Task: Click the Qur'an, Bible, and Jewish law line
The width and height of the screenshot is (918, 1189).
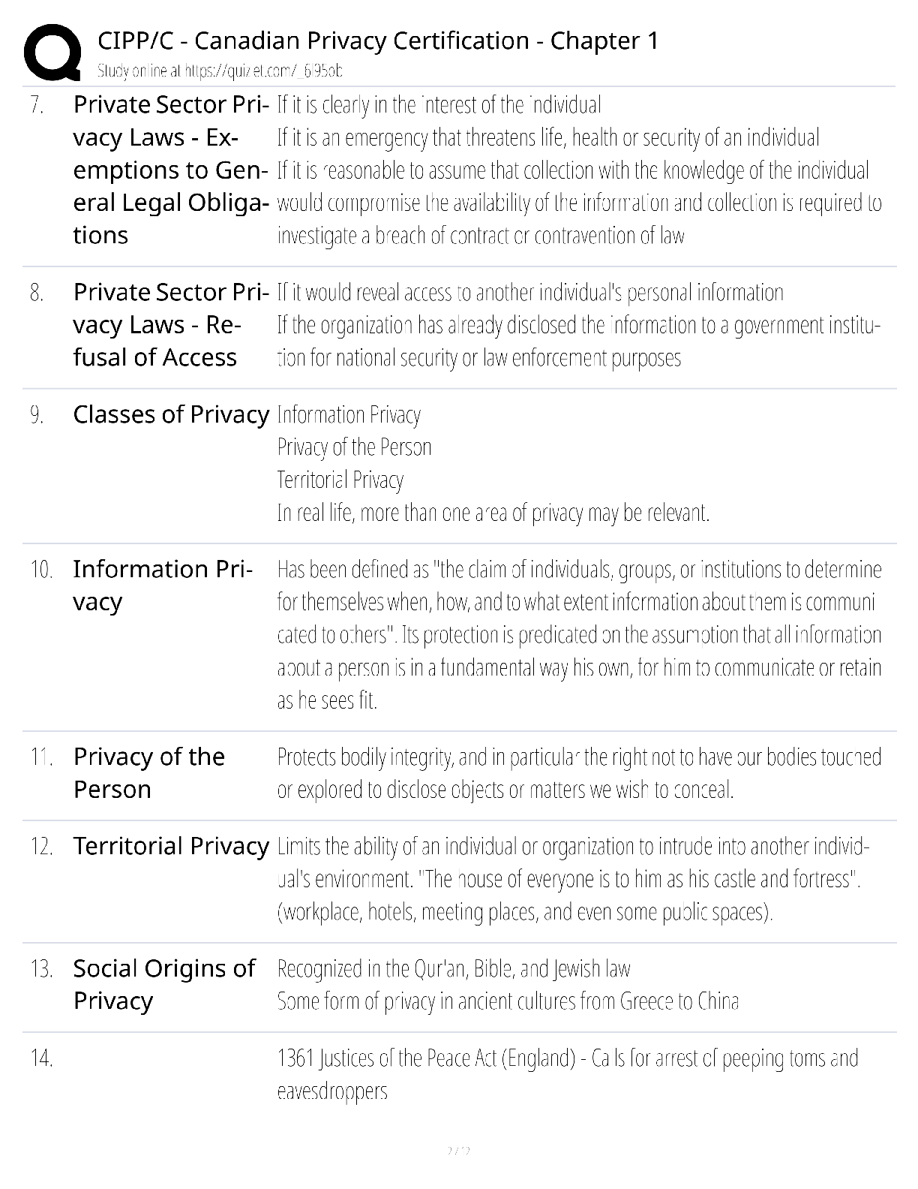Action: click(454, 969)
